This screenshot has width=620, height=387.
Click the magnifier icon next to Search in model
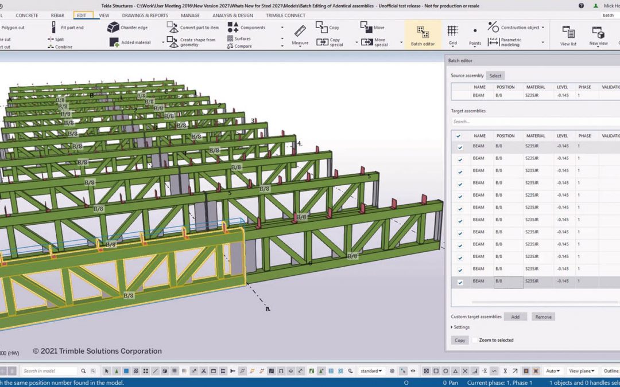tap(83, 371)
